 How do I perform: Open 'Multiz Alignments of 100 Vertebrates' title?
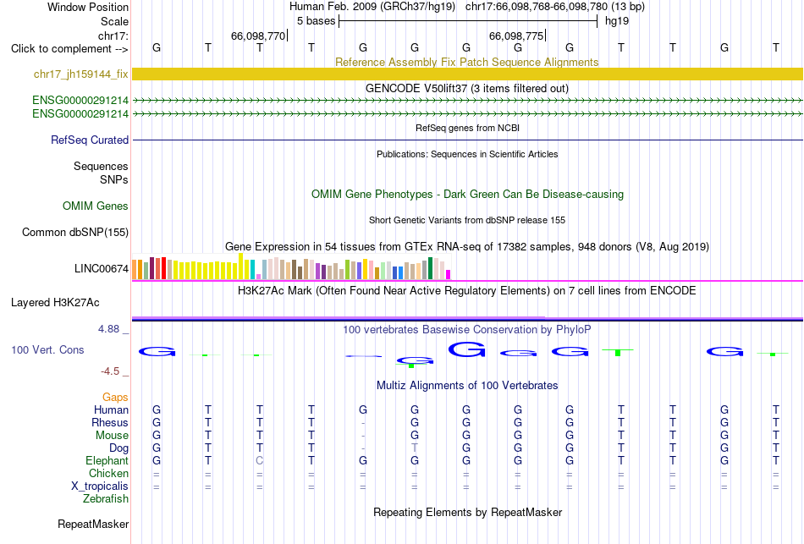click(467, 386)
